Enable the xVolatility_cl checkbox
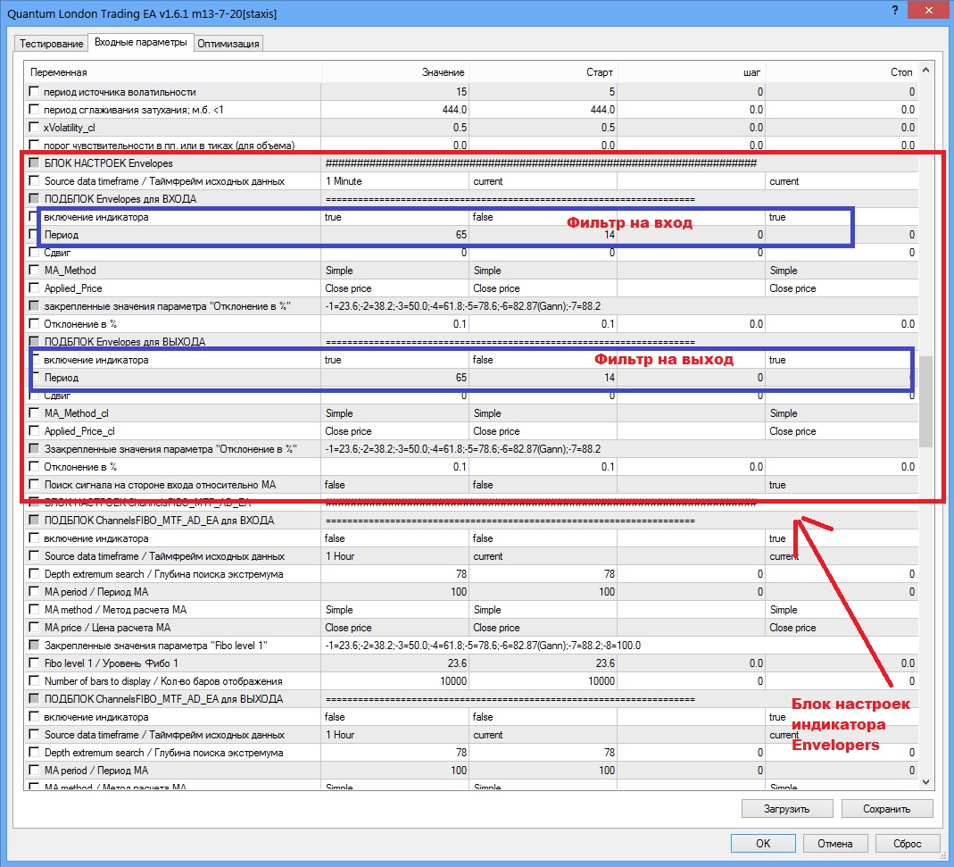This screenshot has width=954, height=867. [34, 128]
